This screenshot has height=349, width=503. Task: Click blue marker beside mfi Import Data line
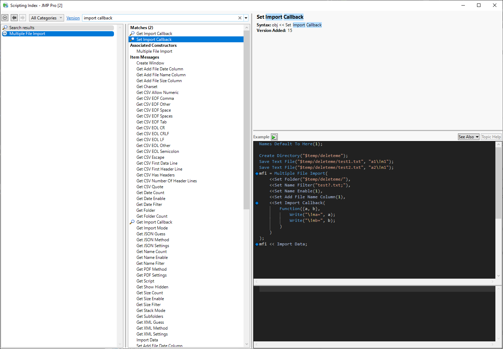click(x=257, y=244)
